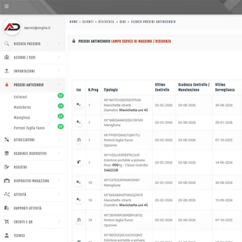Click Estintori green count badge
The image size is (242, 242).
(x=60, y=96)
